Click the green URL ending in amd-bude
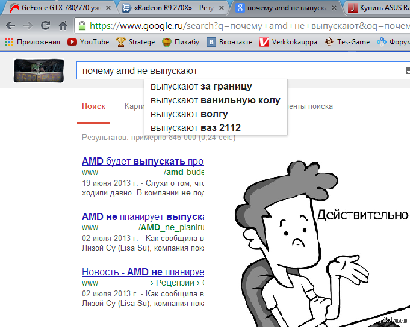Viewport: 410px width, 327px height. pyautogui.click(x=143, y=173)
